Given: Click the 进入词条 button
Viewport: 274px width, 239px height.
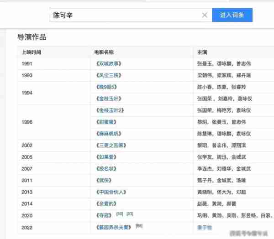Looking at the screenshot, I should [x=232, y=15].
